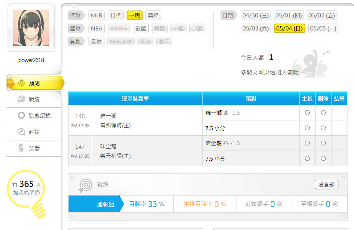Select the 俄冰 filter

[145, 41]
